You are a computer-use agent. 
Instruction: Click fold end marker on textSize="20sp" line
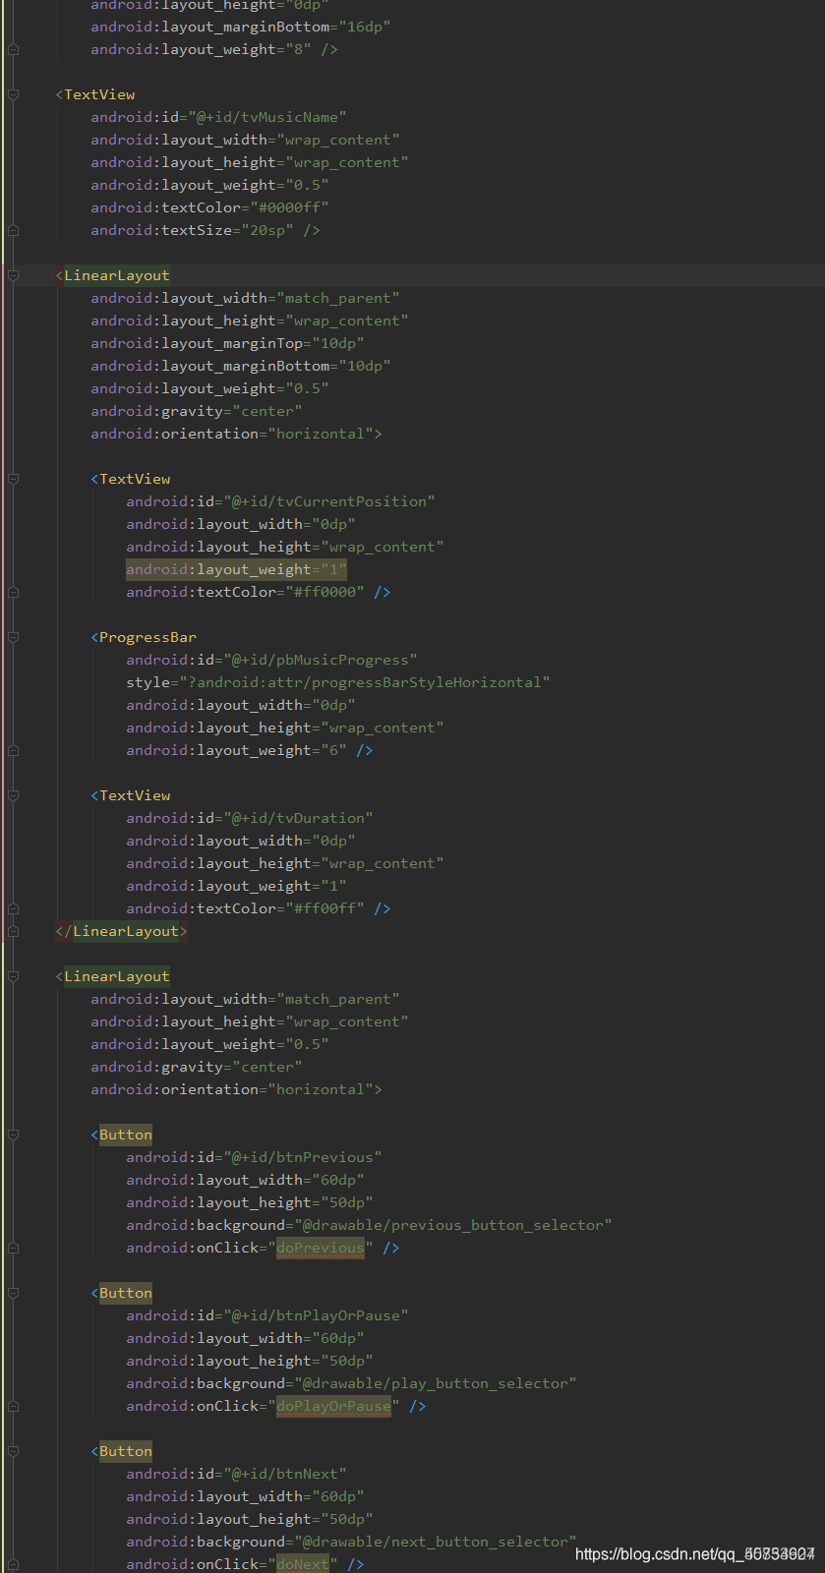[13, 230]
